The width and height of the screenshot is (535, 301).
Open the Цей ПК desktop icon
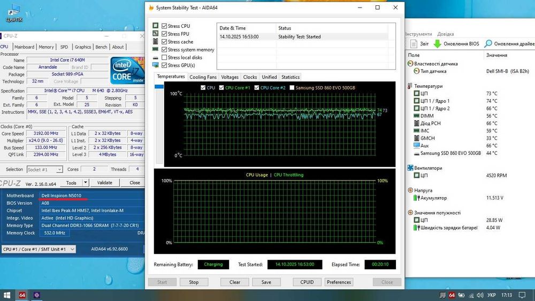tap(14, 13)
